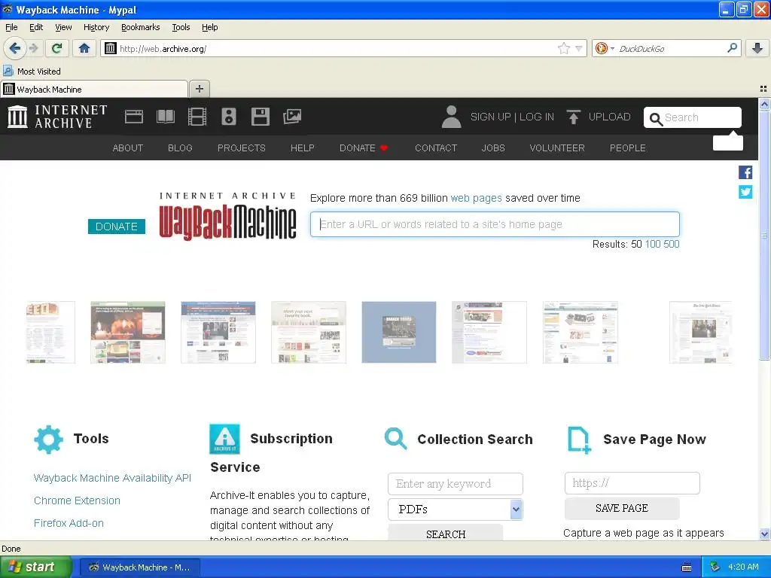Click the user avatar icon

(451, 117)
